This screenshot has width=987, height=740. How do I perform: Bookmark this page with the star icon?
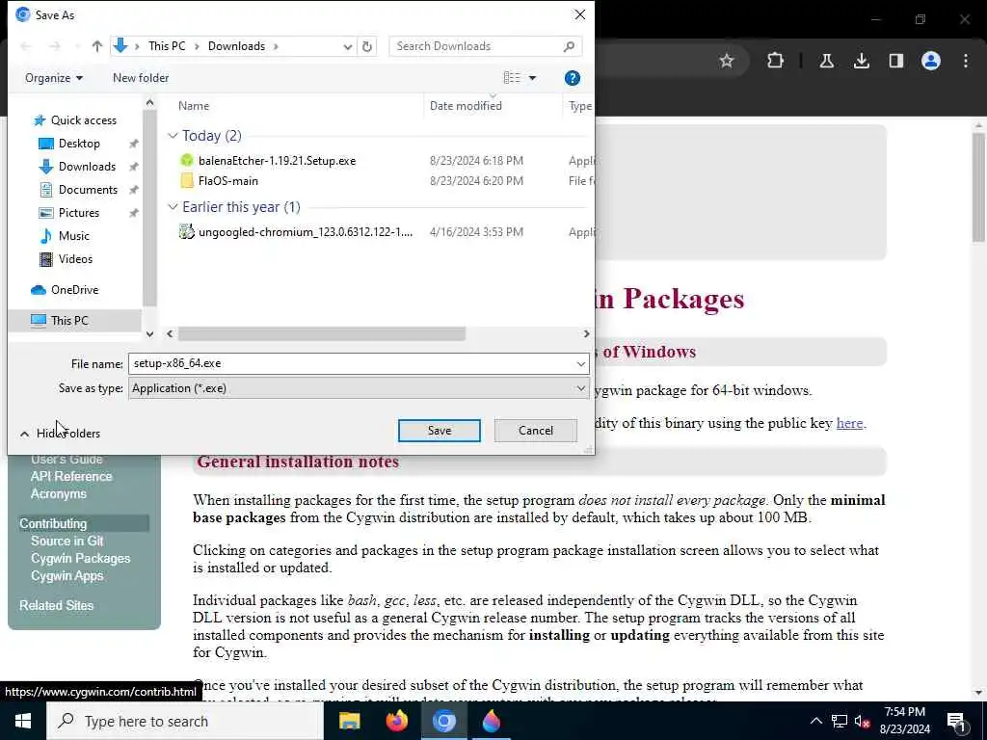pyautogui.click(x=727, y=61)
